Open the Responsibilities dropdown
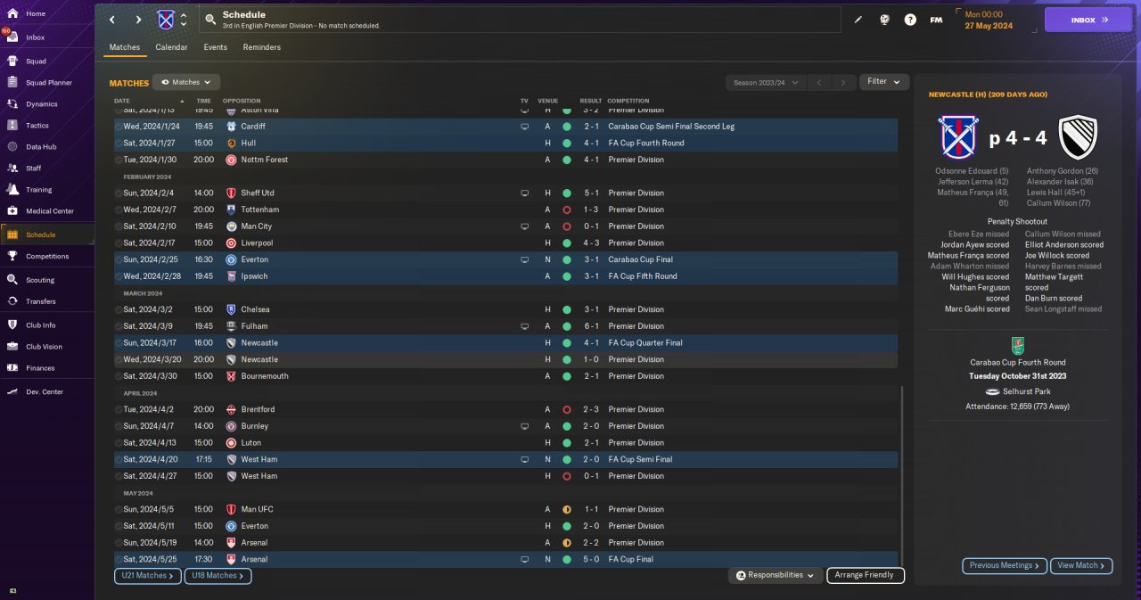The width and height of the screenshot is (1141, 600). click(x=776, y=575)
